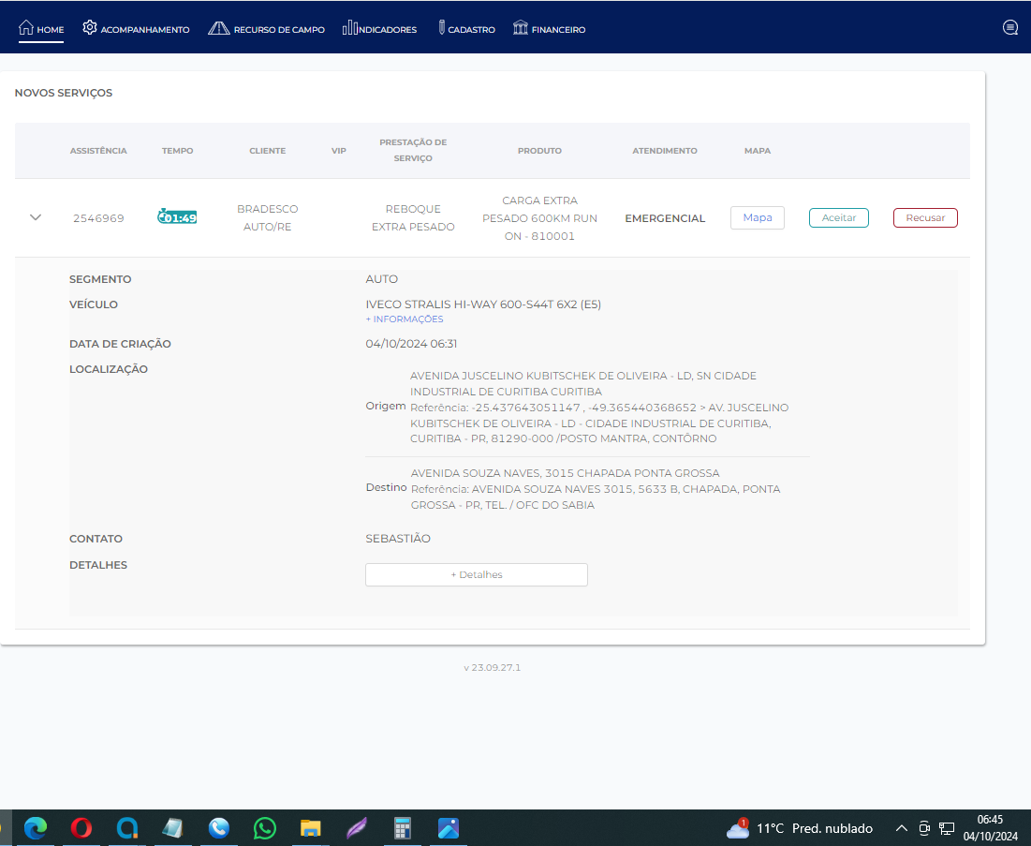Open the chat messages icon
Screen dimensions: 1031x846
[1010, 28]
